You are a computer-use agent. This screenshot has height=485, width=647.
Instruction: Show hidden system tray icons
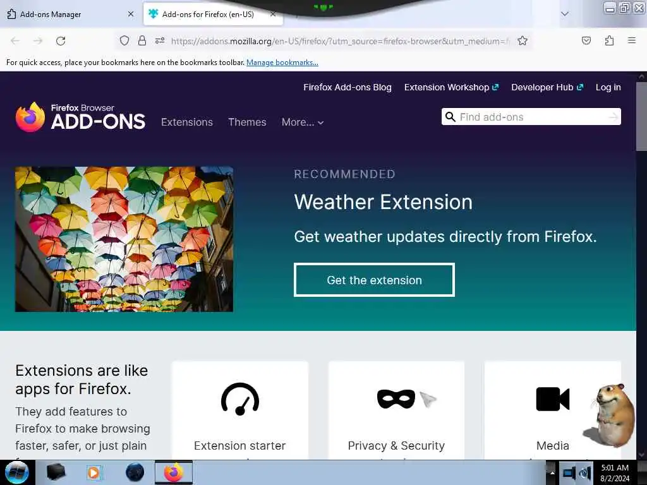click(x=552, y=473)
